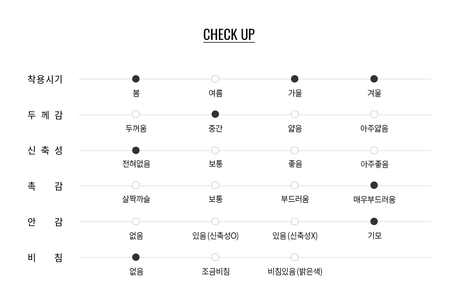Image resolution: width=459 pixels, height=303 pixels.
Task: Choose the 겨울 dot in 착용시기
Action: [x=374, y=79]
